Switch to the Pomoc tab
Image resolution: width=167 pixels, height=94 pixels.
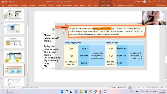[x=96, y=5]
